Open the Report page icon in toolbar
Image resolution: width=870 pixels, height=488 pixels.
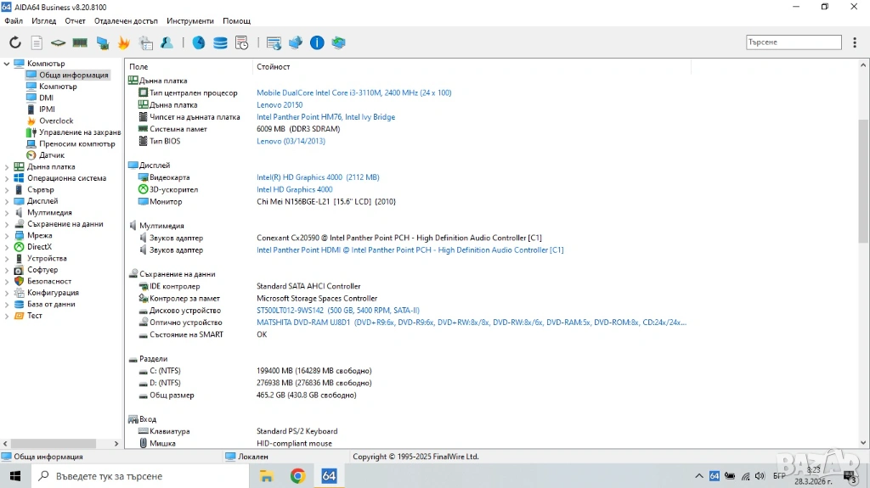point(37,42)
